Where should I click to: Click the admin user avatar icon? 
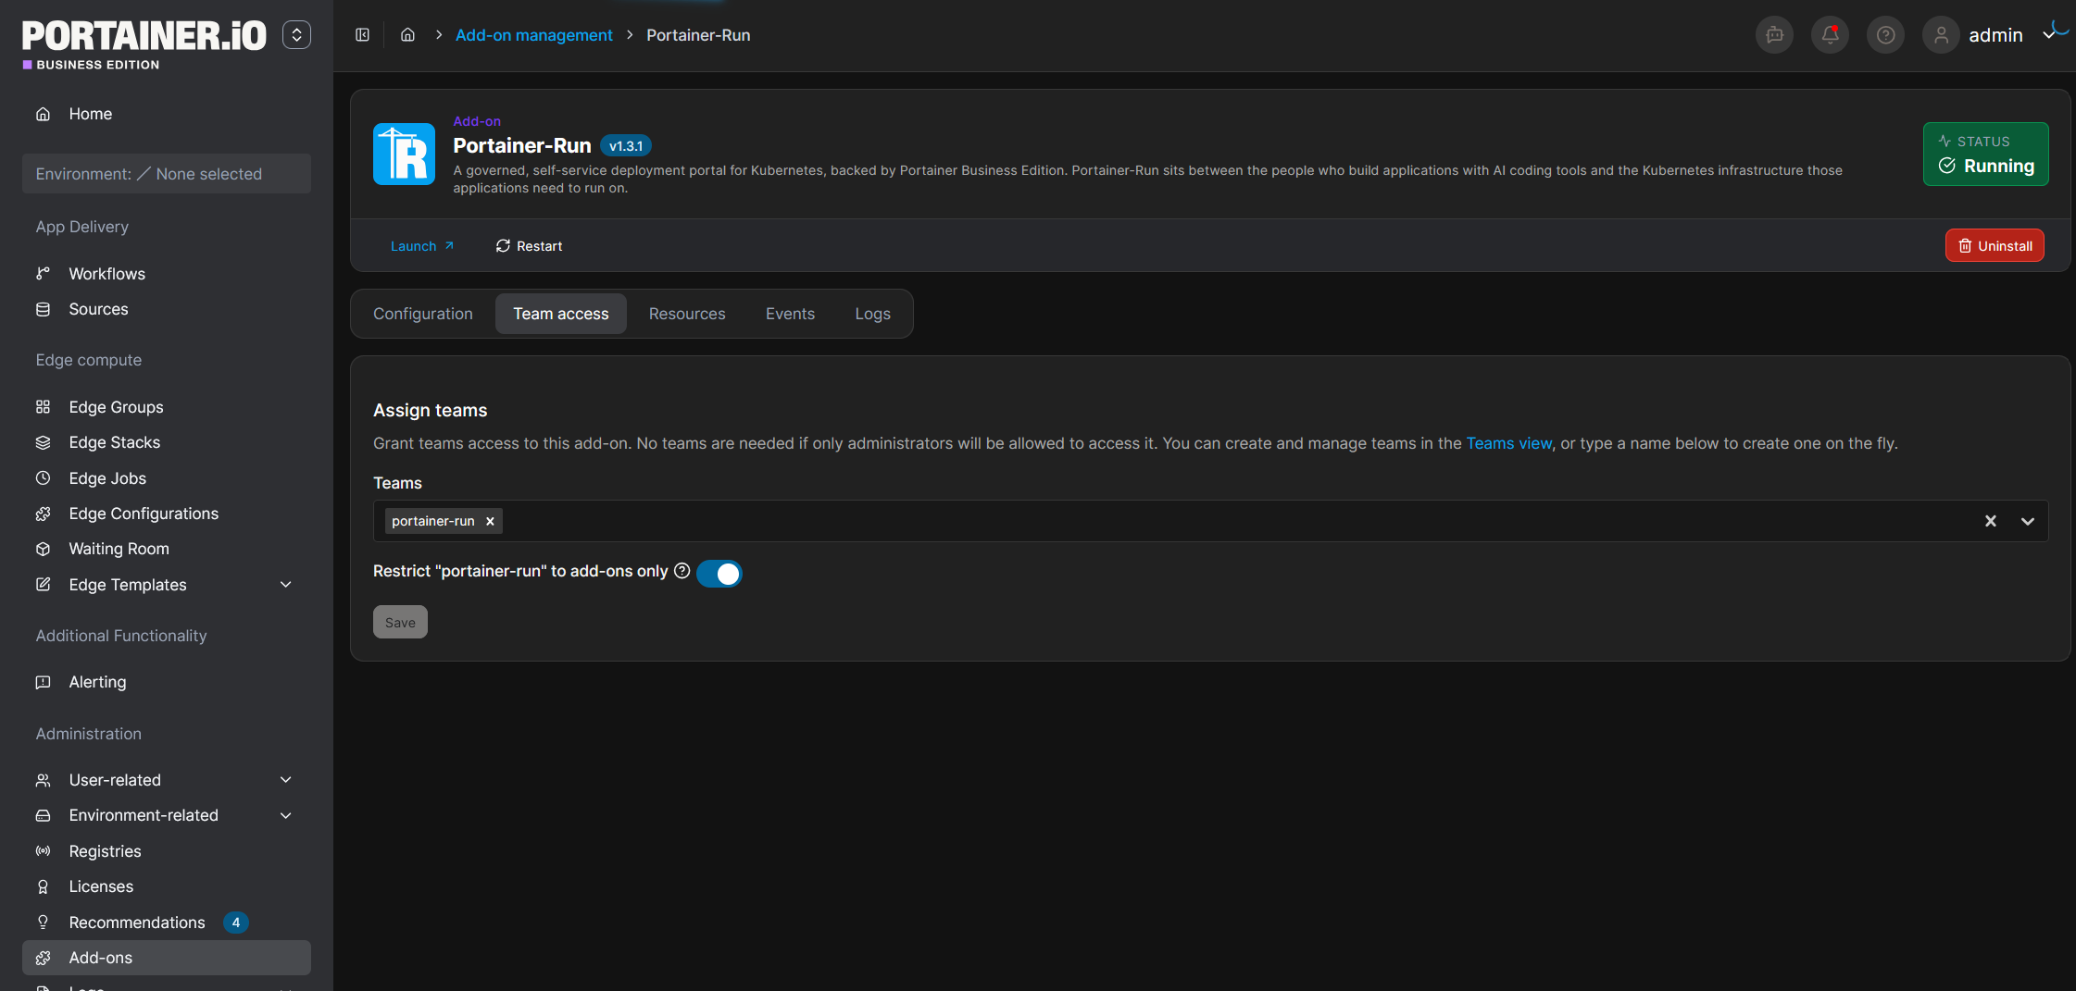click(x=1941, y=35)
